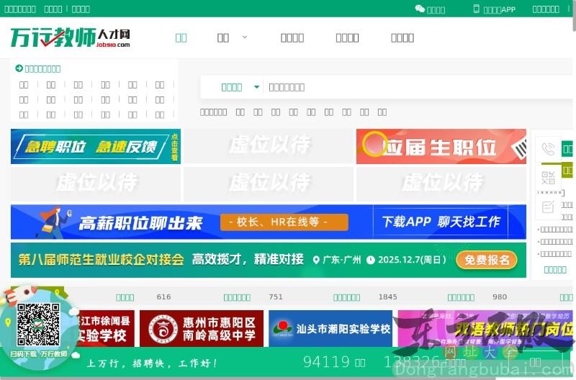The width and height of the screenshot is (576, 380).
Task: Open the 惠州市惠阳区南岭高级中学 ad card
Action: tap(202, 328)
